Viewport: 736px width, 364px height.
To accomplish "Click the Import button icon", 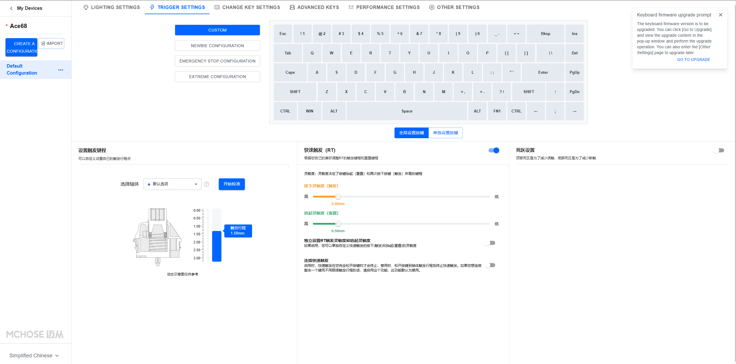I will pyautogui.click(x=43, y=43).
